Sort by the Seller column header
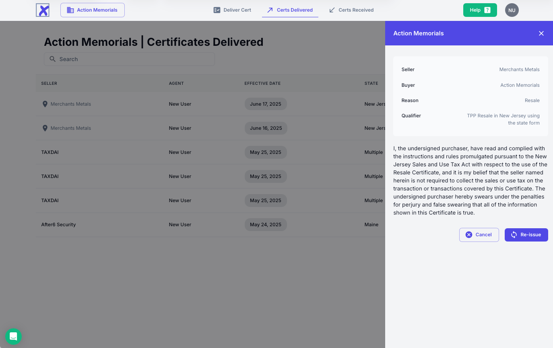The image size is (553, 348). click(49, 84)
